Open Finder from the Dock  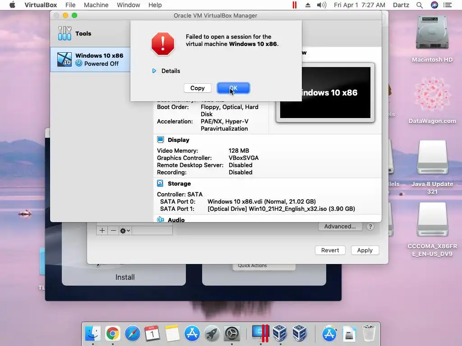[92, 333]
